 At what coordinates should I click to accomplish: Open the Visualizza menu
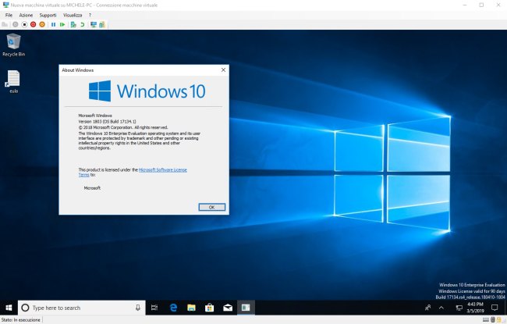(73, 15)
